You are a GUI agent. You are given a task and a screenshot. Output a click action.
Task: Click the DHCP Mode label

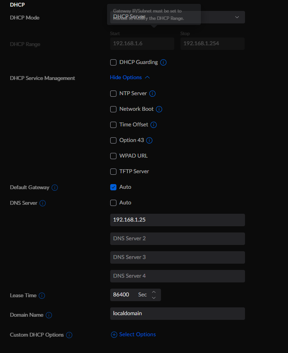[25, 18]
